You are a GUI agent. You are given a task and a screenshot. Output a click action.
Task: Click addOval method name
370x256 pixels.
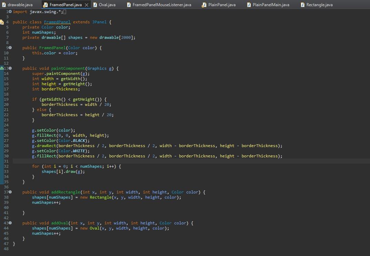point(60,223)
